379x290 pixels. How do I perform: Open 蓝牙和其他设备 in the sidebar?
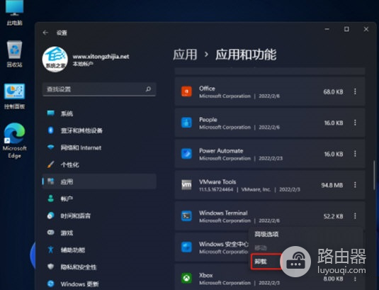pos(99,130)
